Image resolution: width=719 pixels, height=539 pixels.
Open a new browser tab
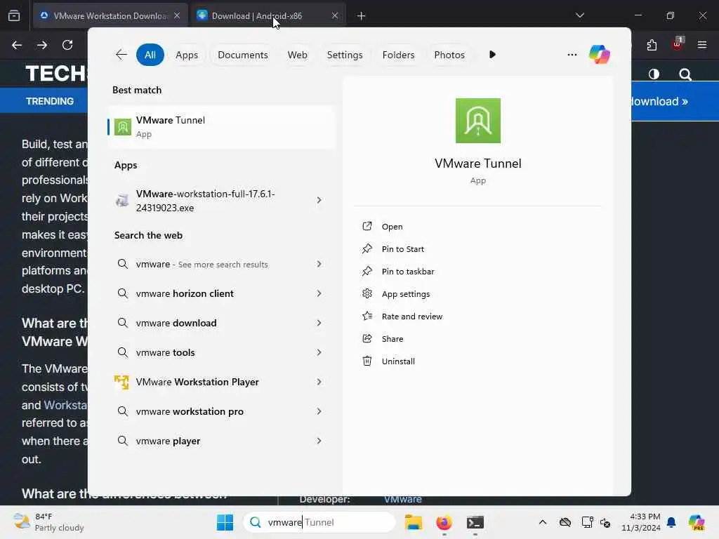pyautogui.click(x=361, y=15)
